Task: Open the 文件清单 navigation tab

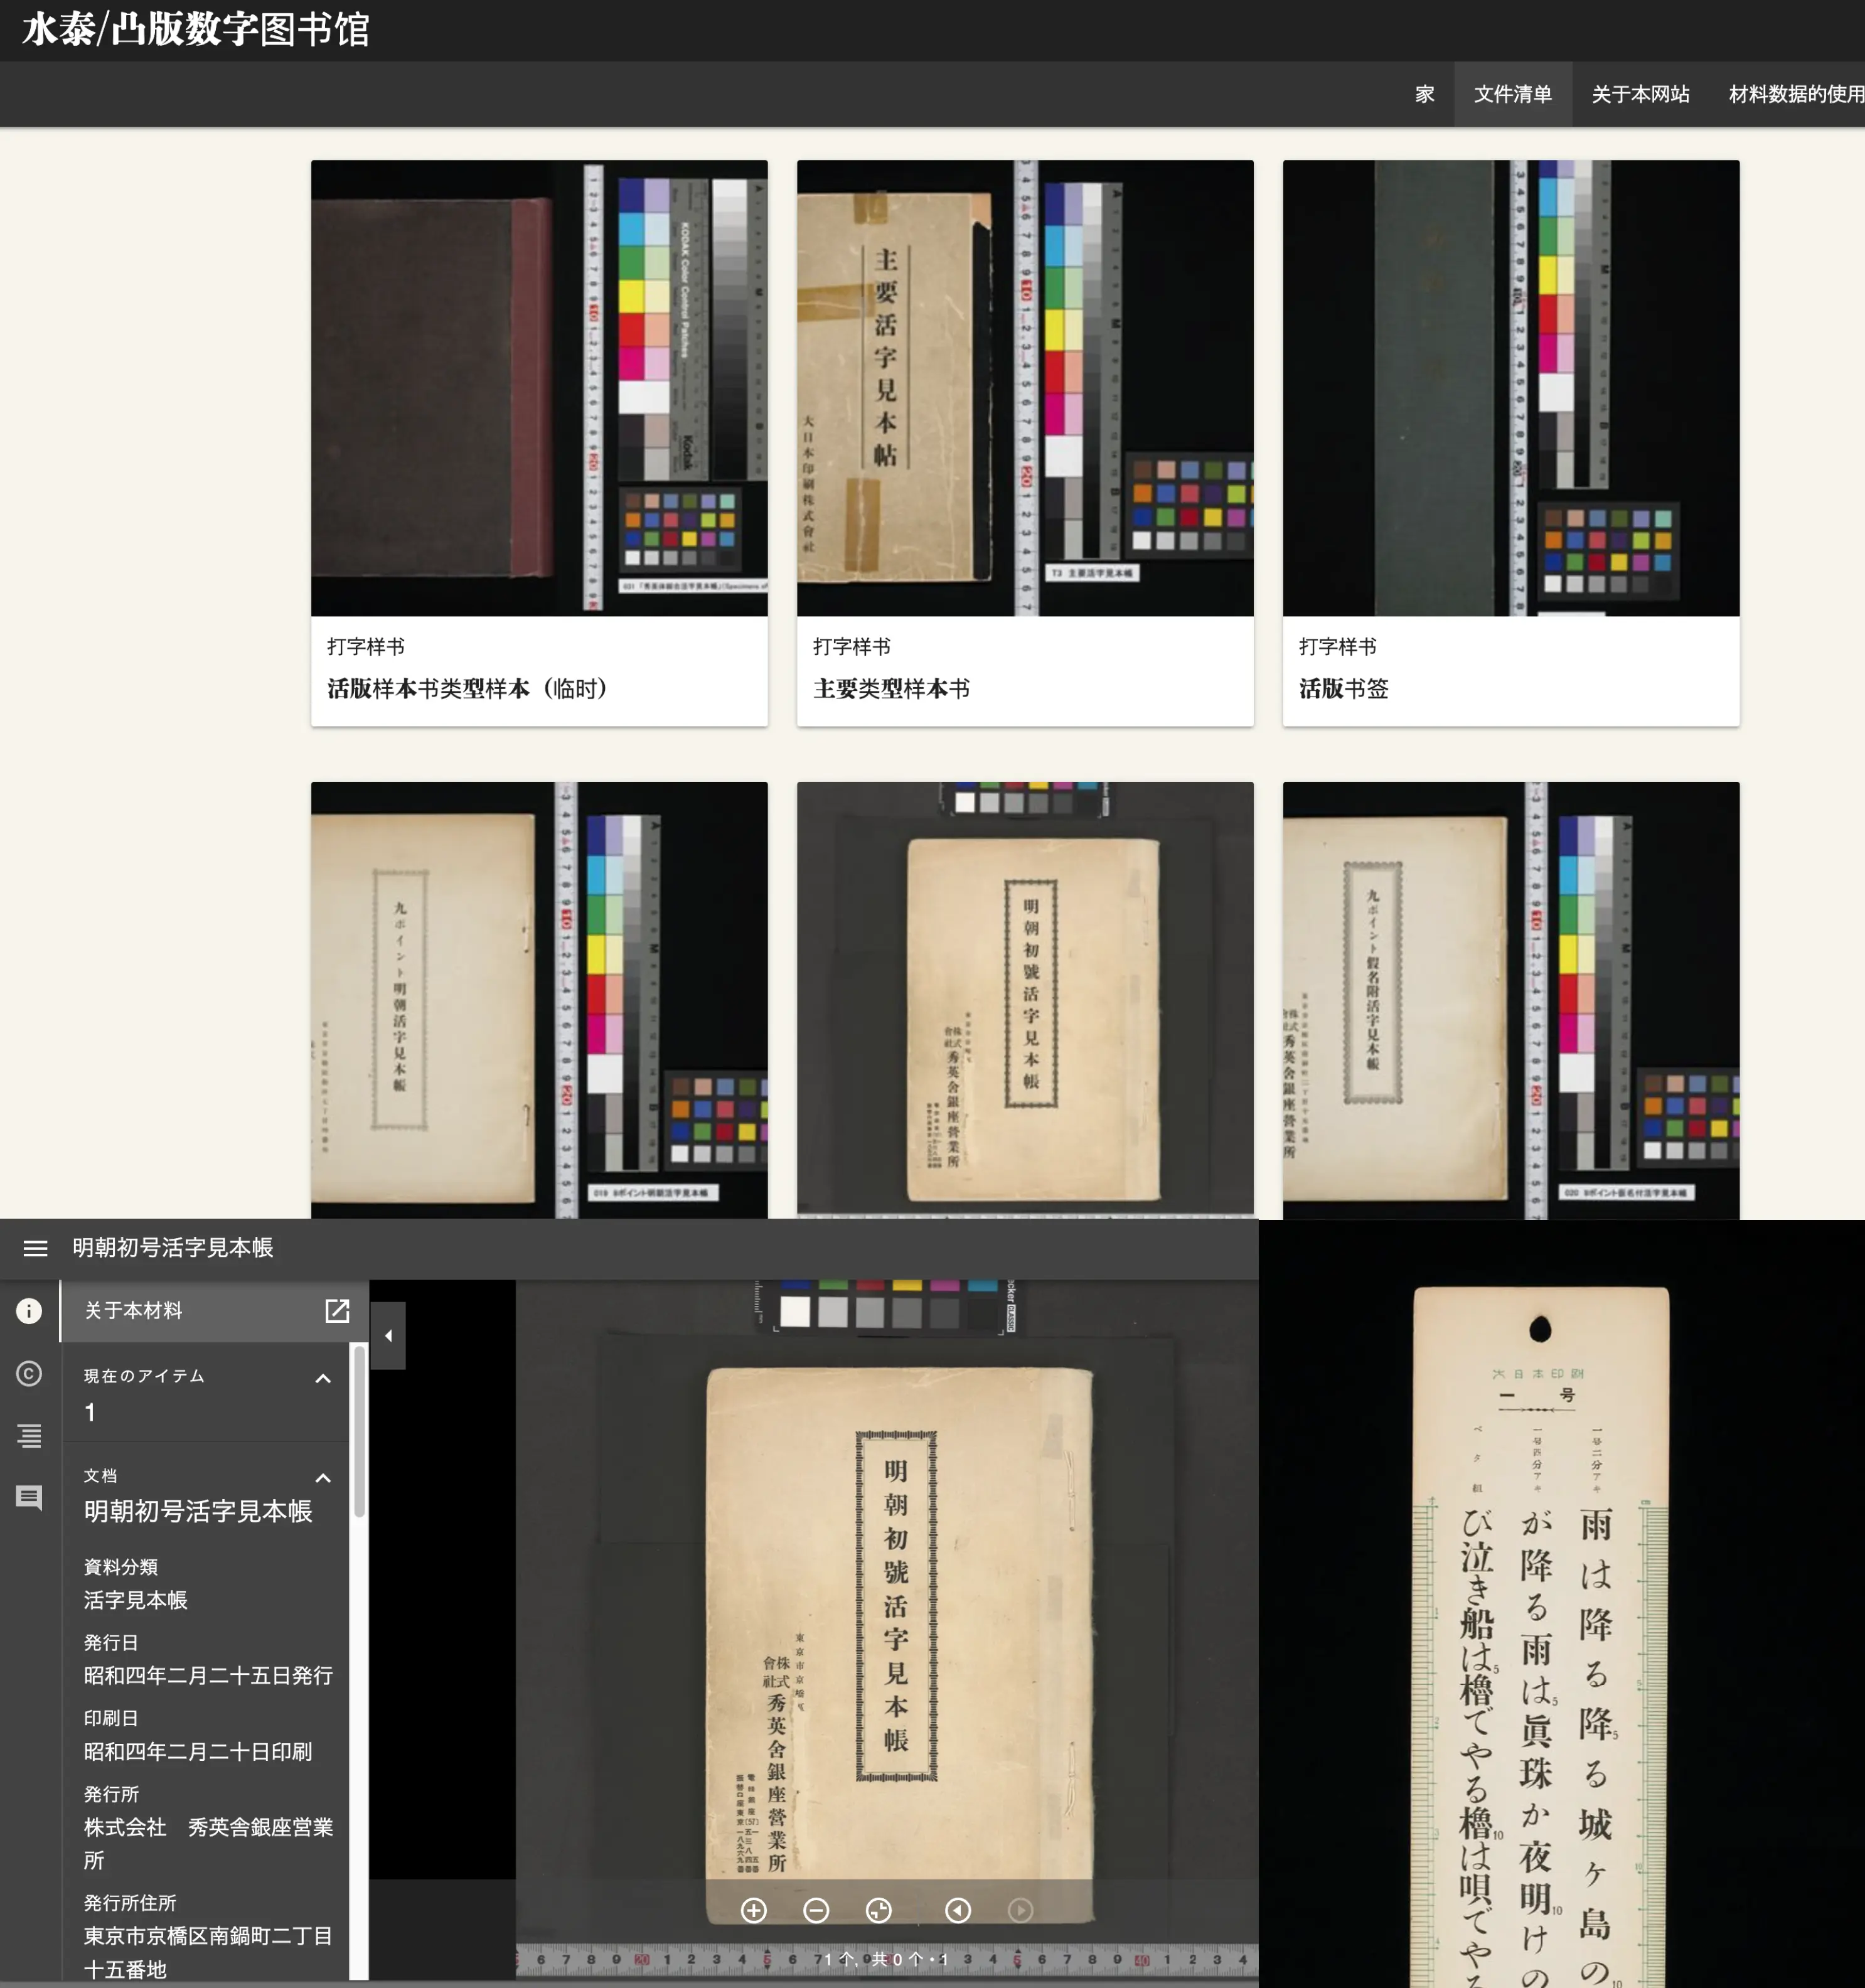Action: pos(1512,94)
